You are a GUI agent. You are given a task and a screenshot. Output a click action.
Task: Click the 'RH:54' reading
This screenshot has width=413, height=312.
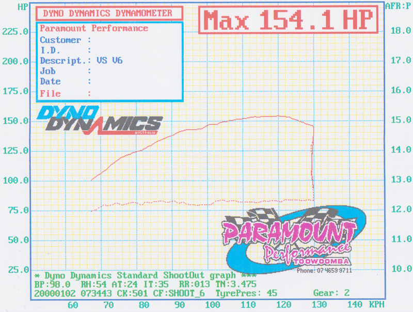tap(93, 284)
